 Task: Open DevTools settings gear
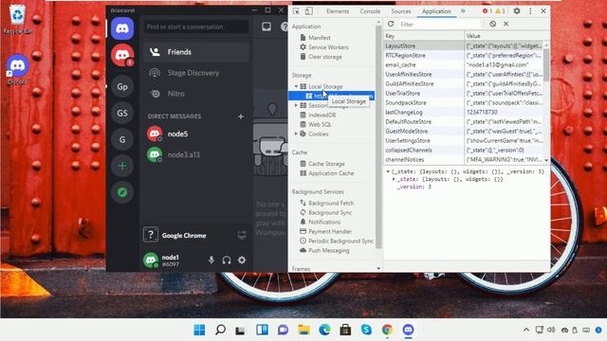coord(517,11)
